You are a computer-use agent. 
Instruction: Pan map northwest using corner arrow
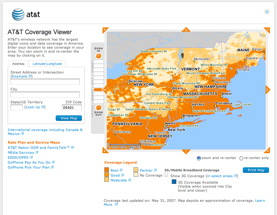(x=105, y=30)
